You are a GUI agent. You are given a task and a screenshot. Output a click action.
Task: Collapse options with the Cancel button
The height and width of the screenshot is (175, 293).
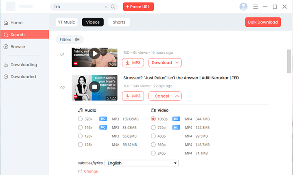coord(165,96)
